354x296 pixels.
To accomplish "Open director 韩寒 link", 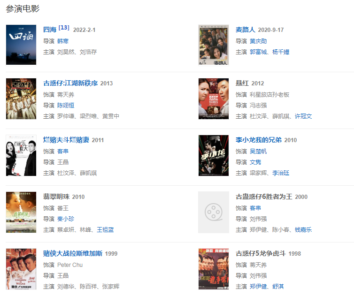I will pos(63,41).
